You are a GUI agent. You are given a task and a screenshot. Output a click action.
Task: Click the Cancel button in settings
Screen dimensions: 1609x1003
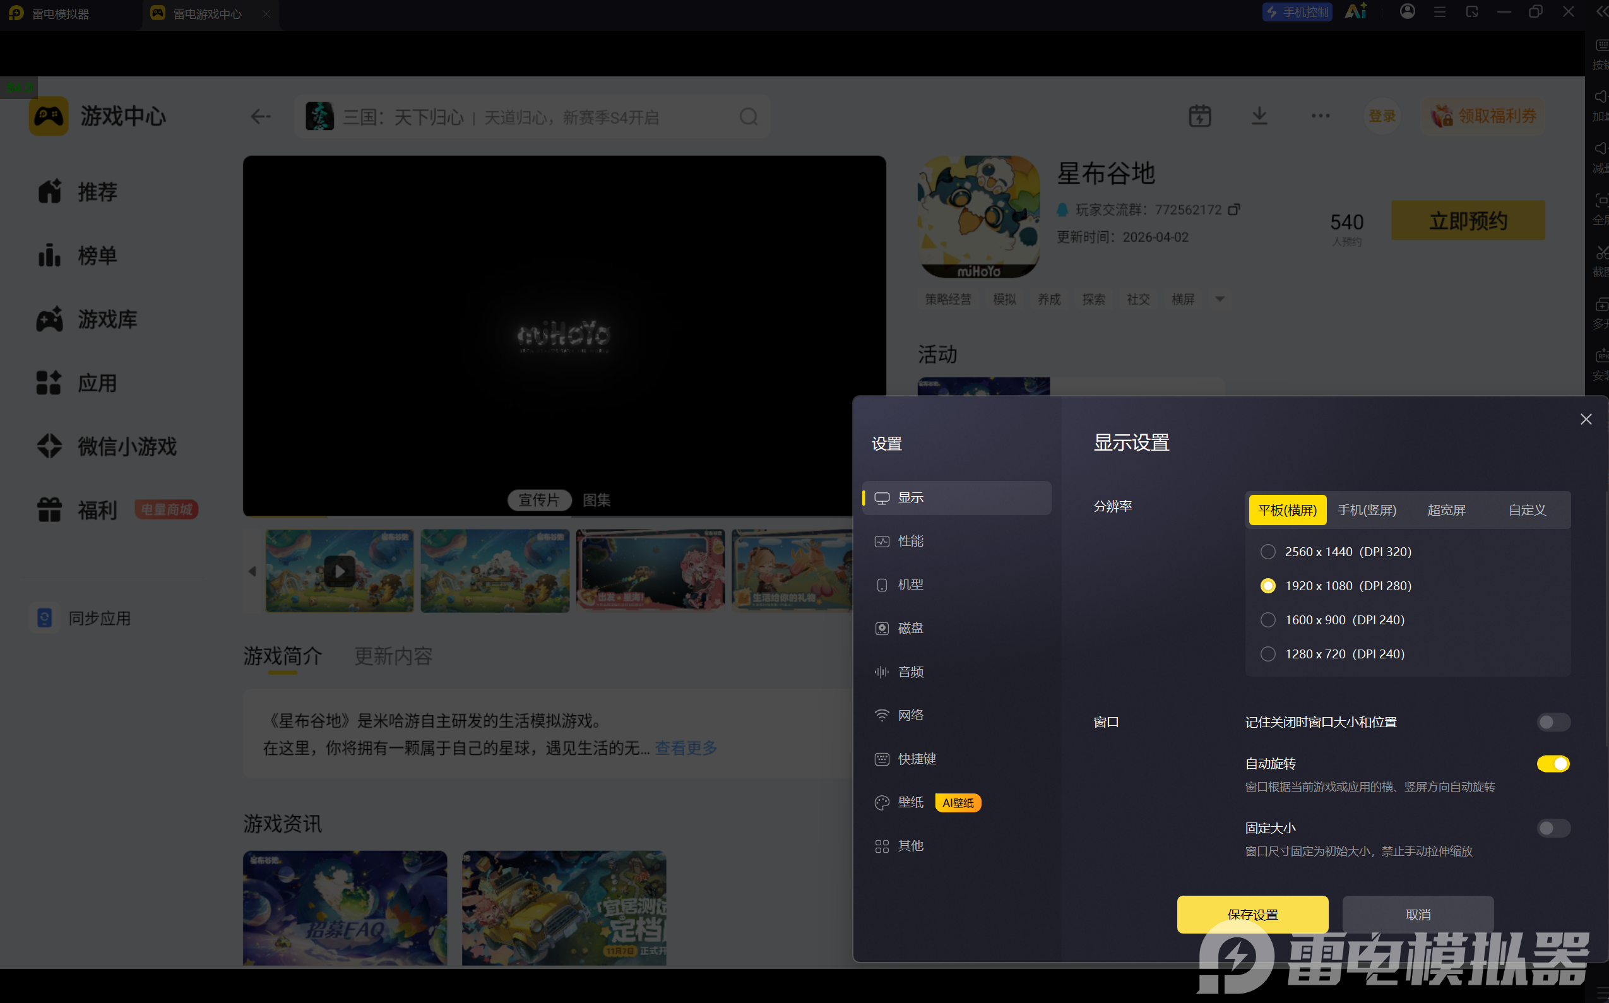(x=1417, y=914)
